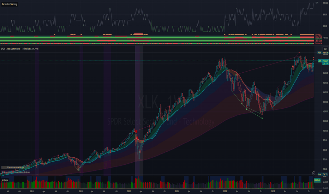The width and height of the screenshot is (329, 194).
Task: Click the 20.00 value on indicator axis
Action: pos(325,26)
